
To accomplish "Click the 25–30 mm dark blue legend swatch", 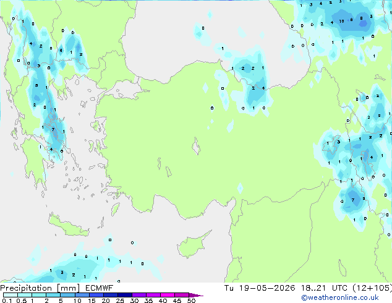I will [124, 295].
